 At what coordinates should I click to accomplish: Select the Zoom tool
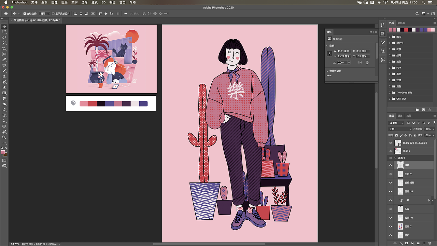point(4,137)
